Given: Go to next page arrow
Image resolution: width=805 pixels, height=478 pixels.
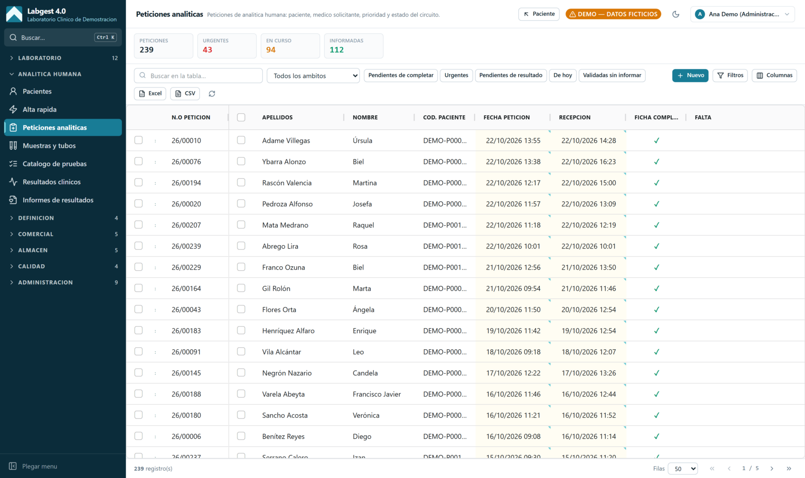Looking at the screenshot, I should 772,468.
